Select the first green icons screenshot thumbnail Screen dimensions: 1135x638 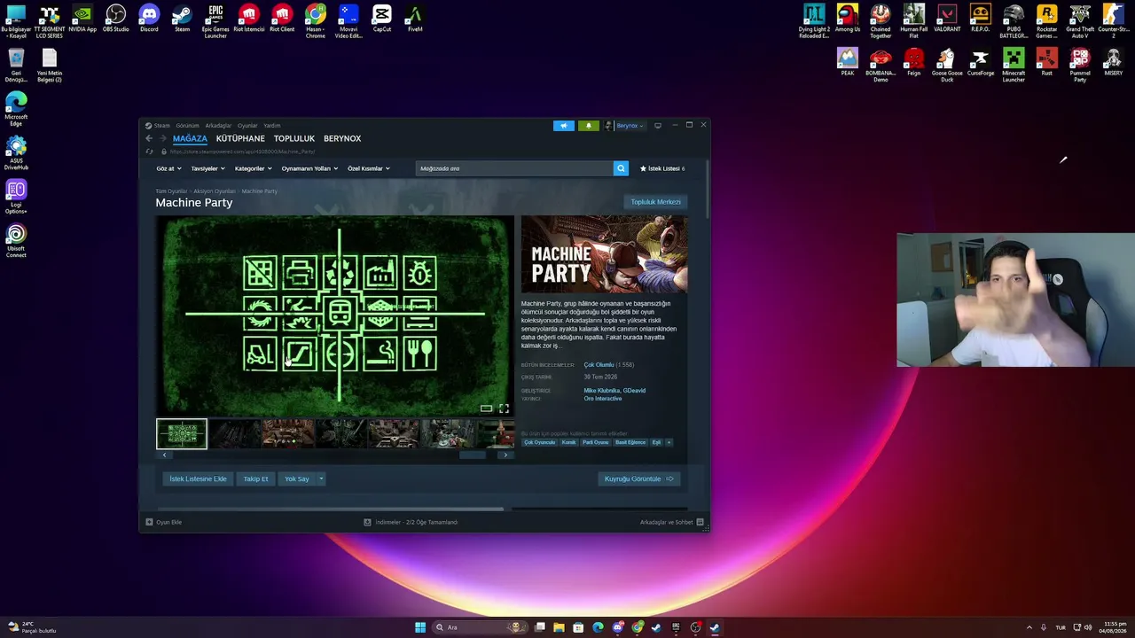click(x=182, y=434)
